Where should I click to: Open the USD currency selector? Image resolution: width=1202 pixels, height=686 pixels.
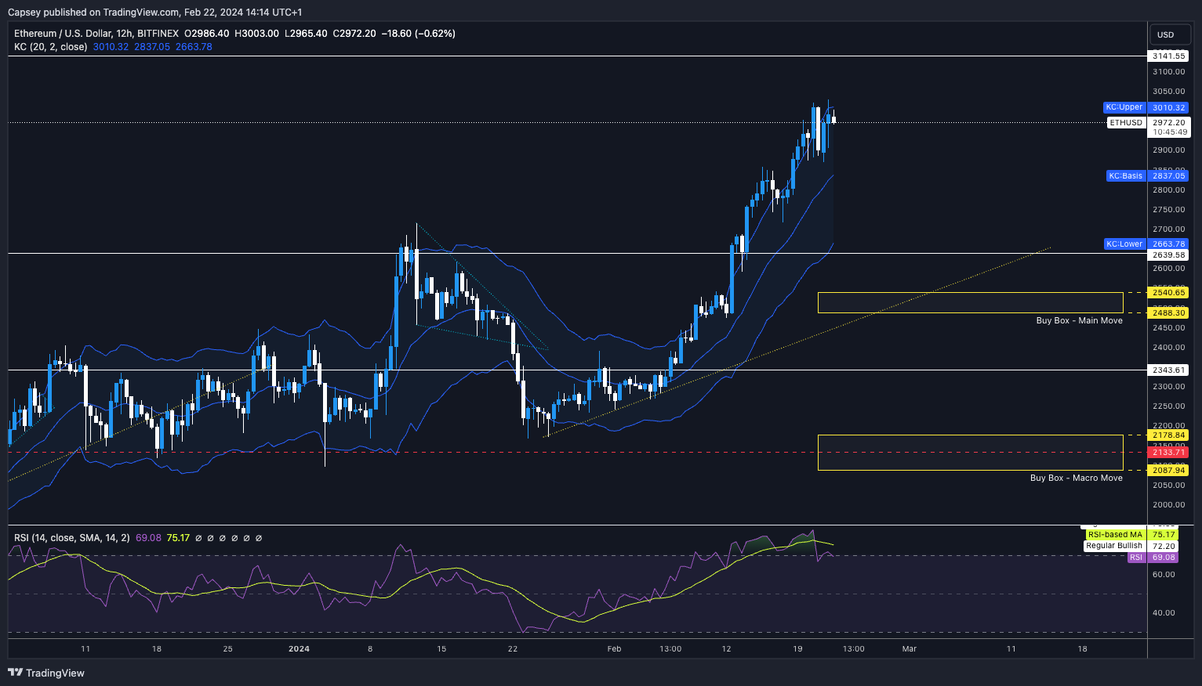click(x=1166, y=34)
